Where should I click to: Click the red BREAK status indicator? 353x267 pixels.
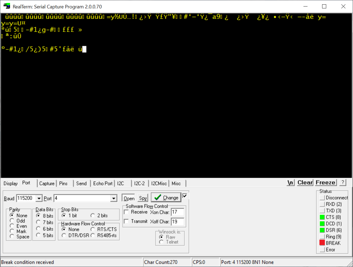(322, 243)
